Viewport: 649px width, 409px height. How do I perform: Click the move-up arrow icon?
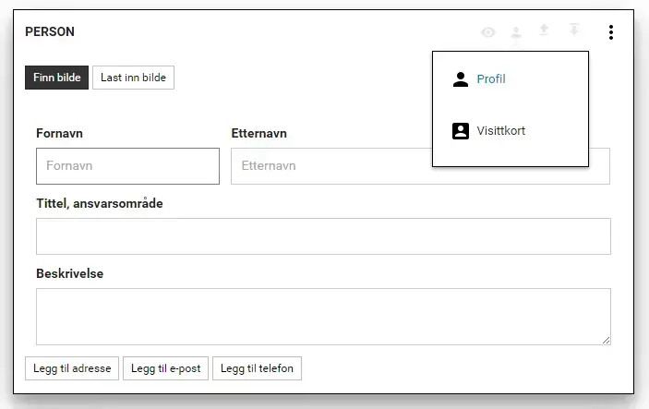(x=544, y=30)
